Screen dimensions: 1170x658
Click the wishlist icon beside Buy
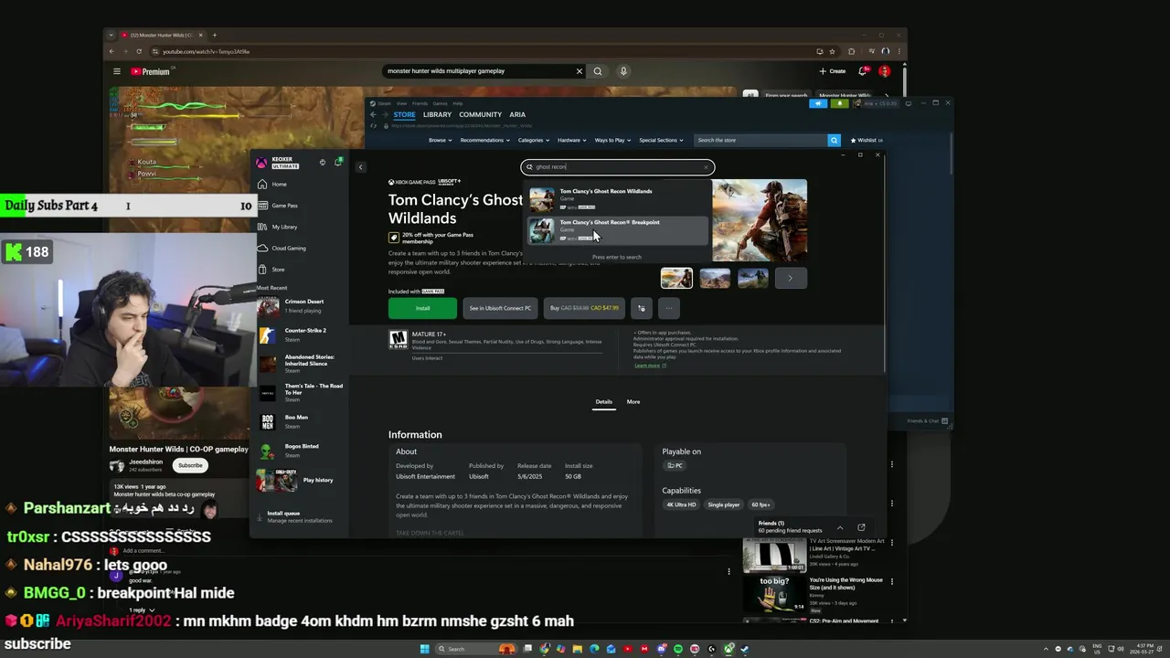tap(642, 308)
